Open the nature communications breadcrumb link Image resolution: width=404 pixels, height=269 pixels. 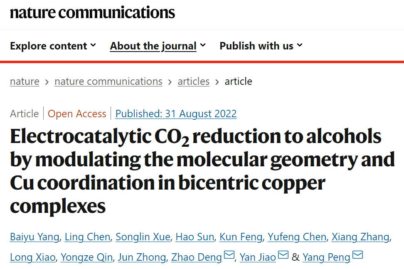[108, 81]
